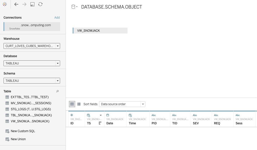This screenshot has width=257, height=150.
Task: Open the Sort fields dropdown
Action: coord(122,104)
